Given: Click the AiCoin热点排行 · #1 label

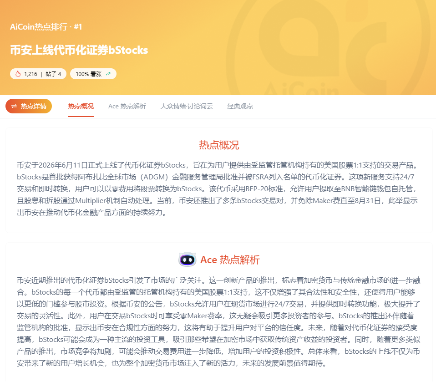Looking at the screenshot, I should pos(46,27).
